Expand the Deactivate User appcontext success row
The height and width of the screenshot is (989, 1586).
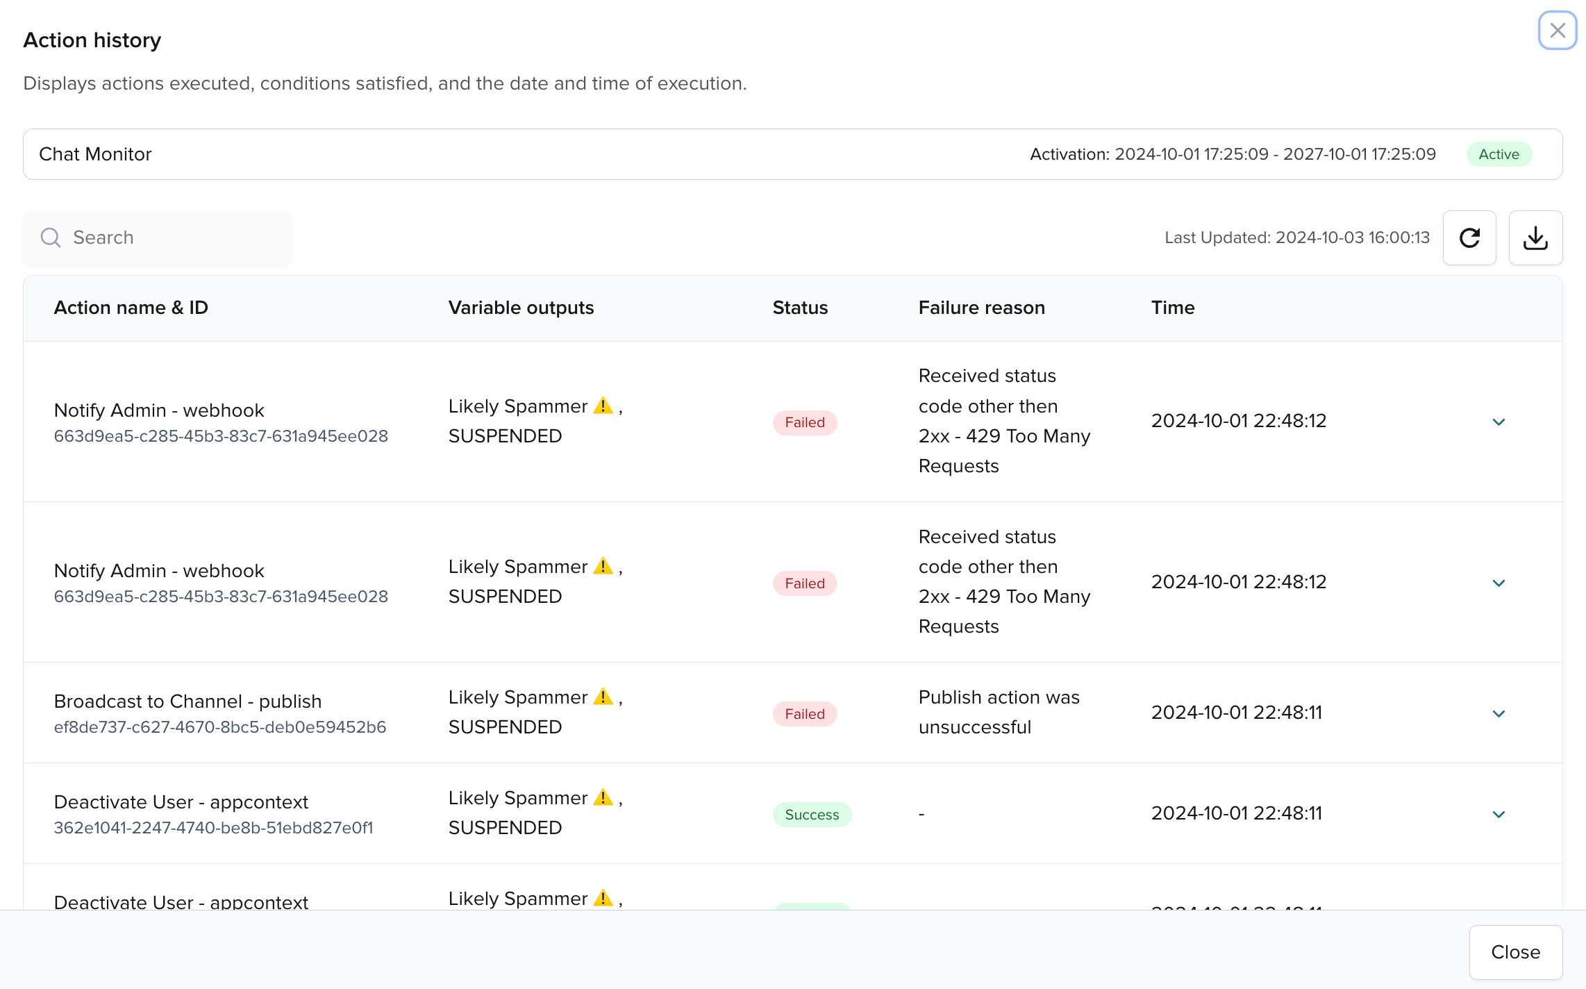point(1499,815)
